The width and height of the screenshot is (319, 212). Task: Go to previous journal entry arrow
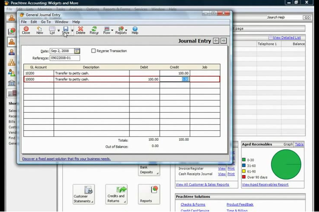pos(216,41)
